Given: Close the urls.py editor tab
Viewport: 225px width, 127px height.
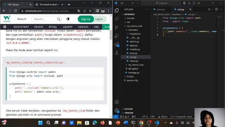Looking at the screenshot, I should [x=190, y=10].
